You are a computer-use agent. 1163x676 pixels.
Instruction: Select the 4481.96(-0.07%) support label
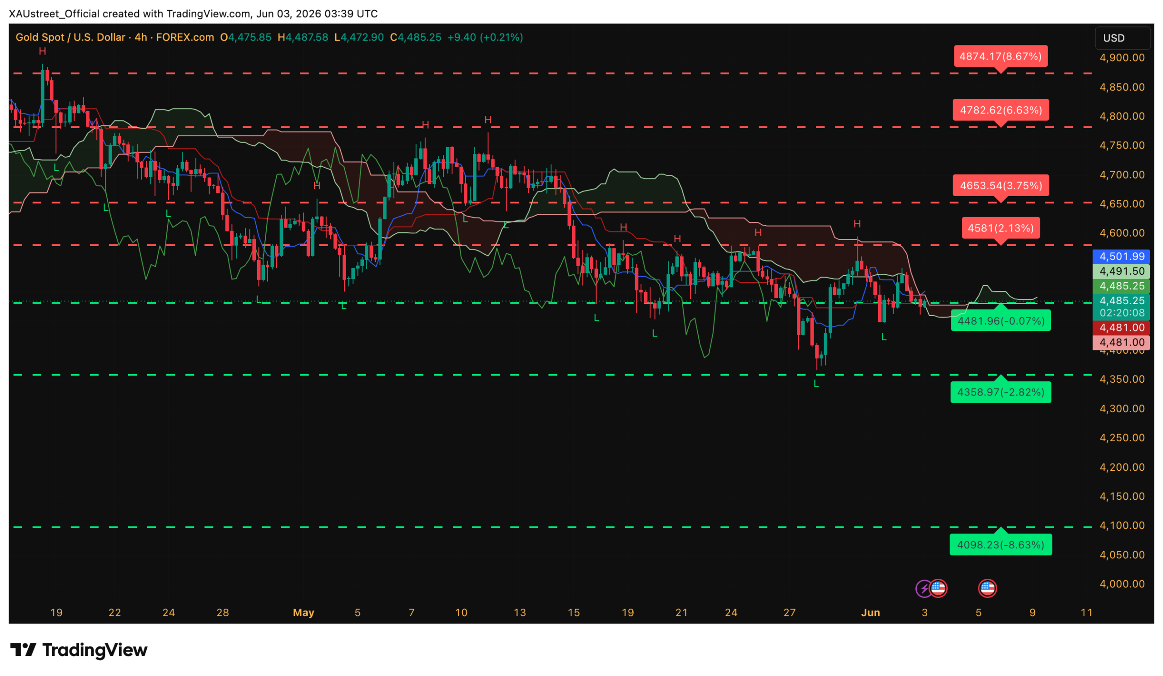coord(1000,321)
